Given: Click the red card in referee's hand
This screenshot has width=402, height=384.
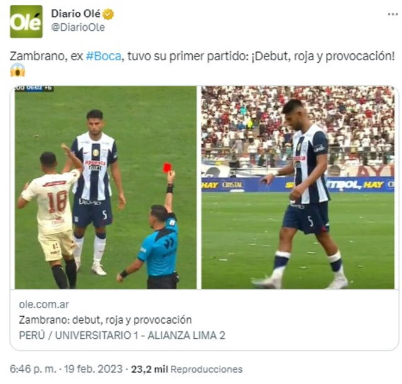Looking at the screenshot, I should point(167,168).
